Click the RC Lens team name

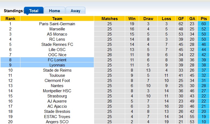57,39
